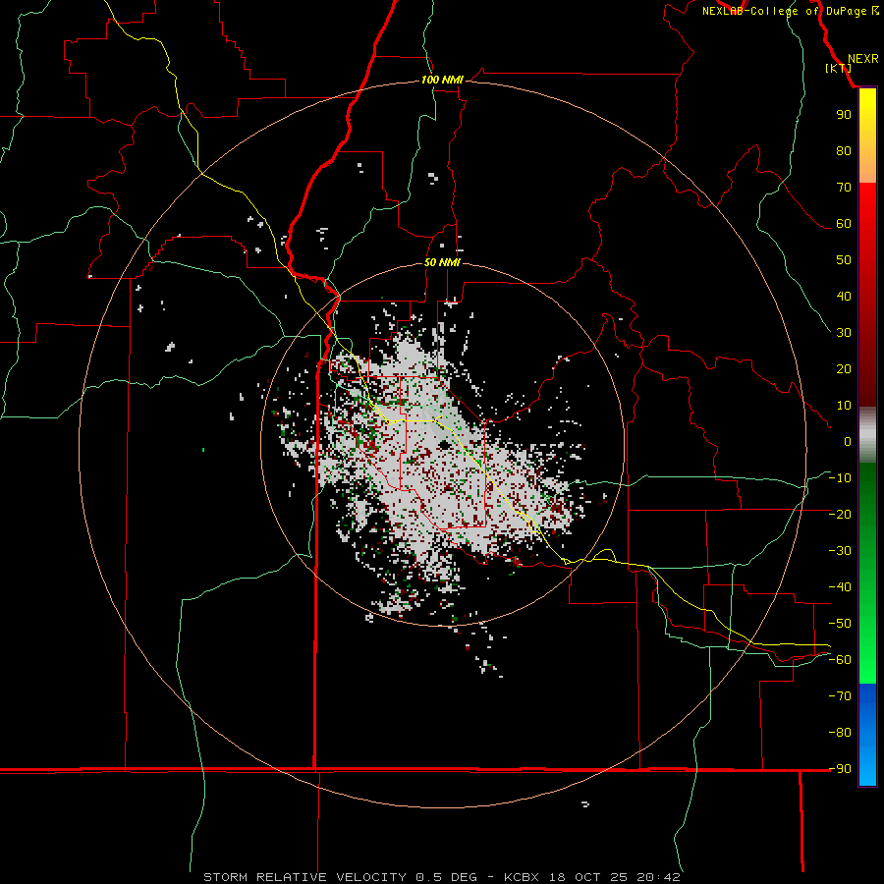Select the -90 value on the velocity scale
The image size is (884, 884).
click(840, 769)
